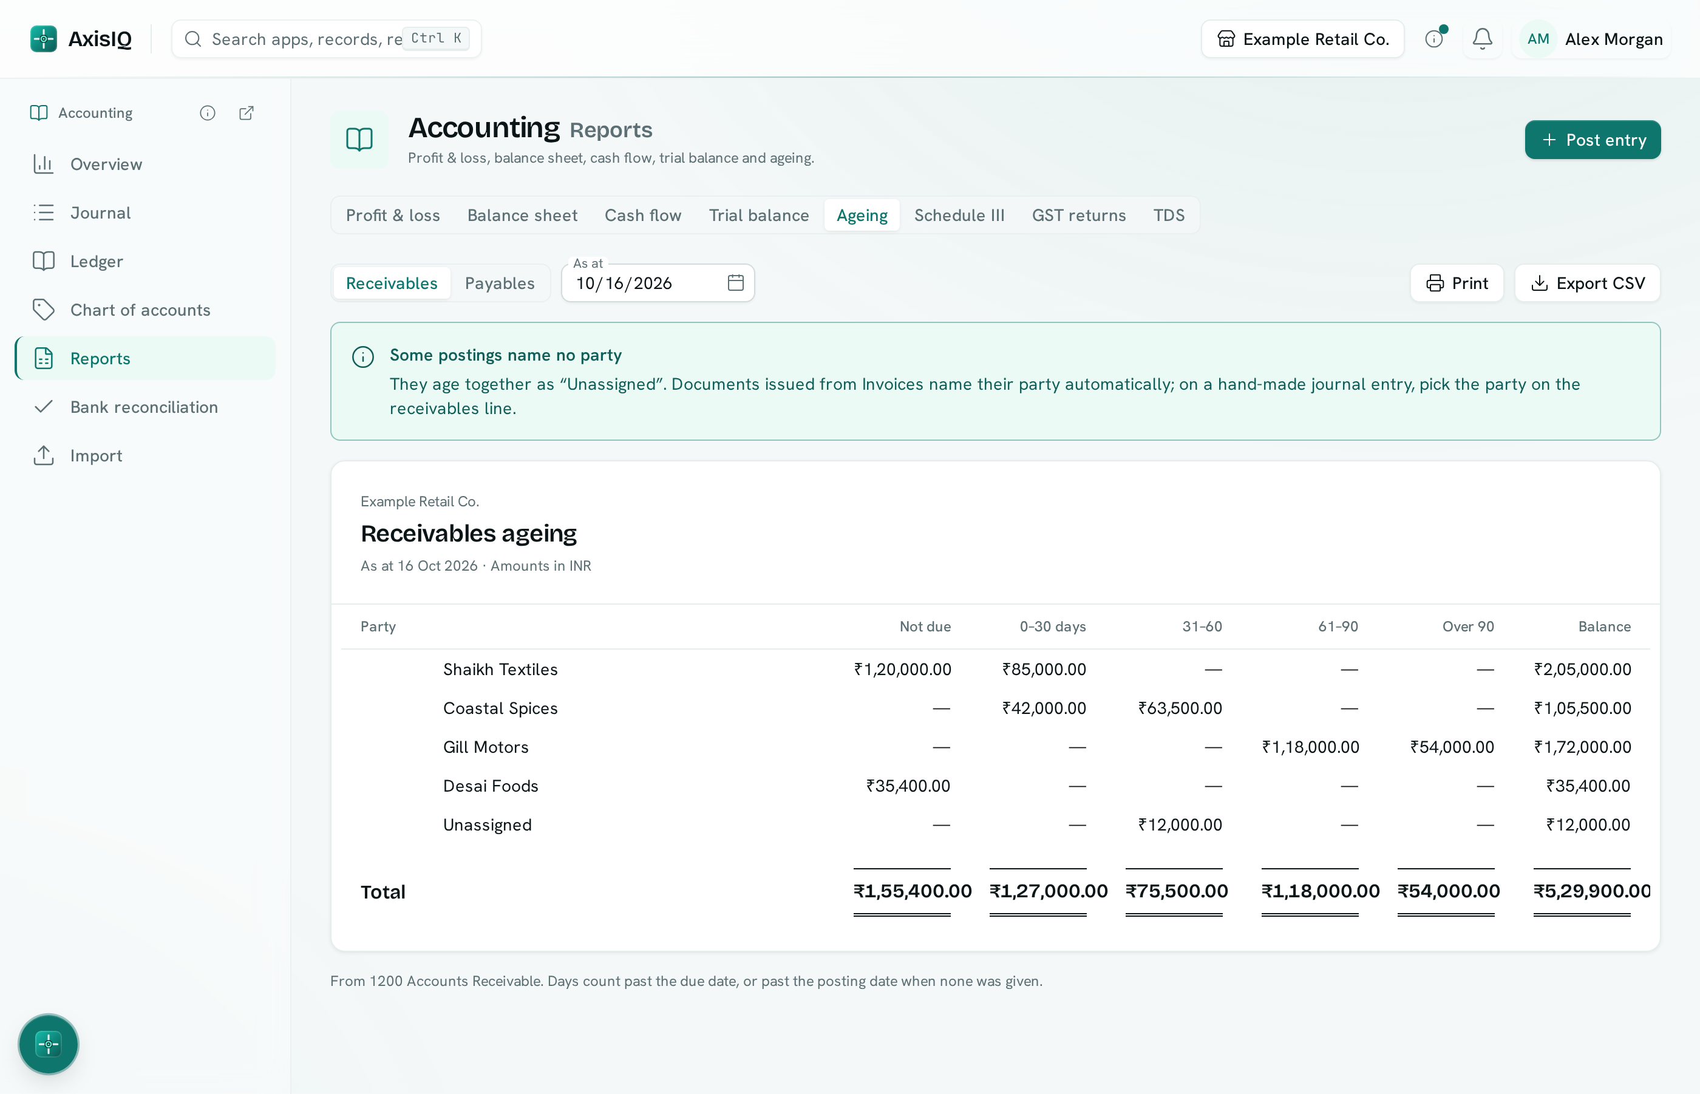Click the Unassigned row name
This screenshot has width=1700, height=1094.
pyautogui.click(x=488, y=825)
